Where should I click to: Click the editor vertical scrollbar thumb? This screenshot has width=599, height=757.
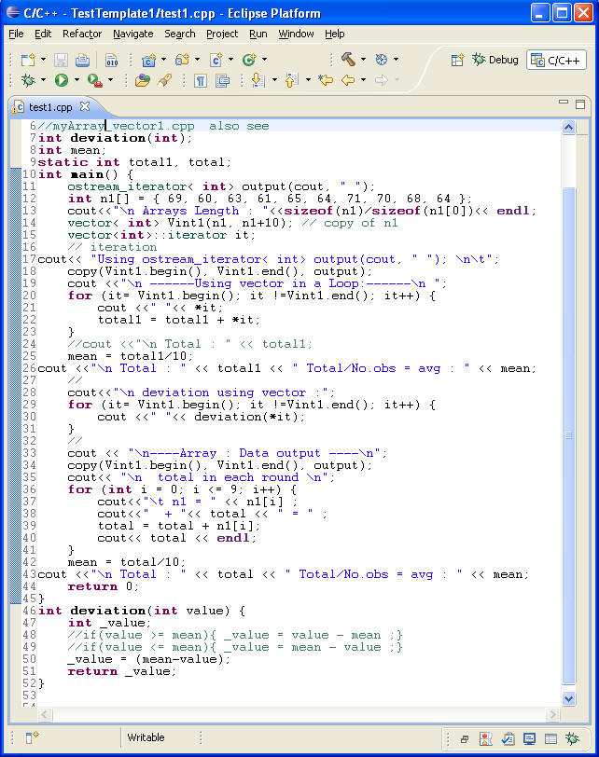pos(568,435)
